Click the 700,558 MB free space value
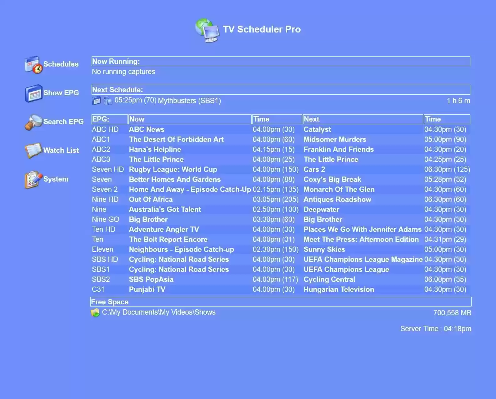This screenshot has width=496, height=399. [452, 313]
